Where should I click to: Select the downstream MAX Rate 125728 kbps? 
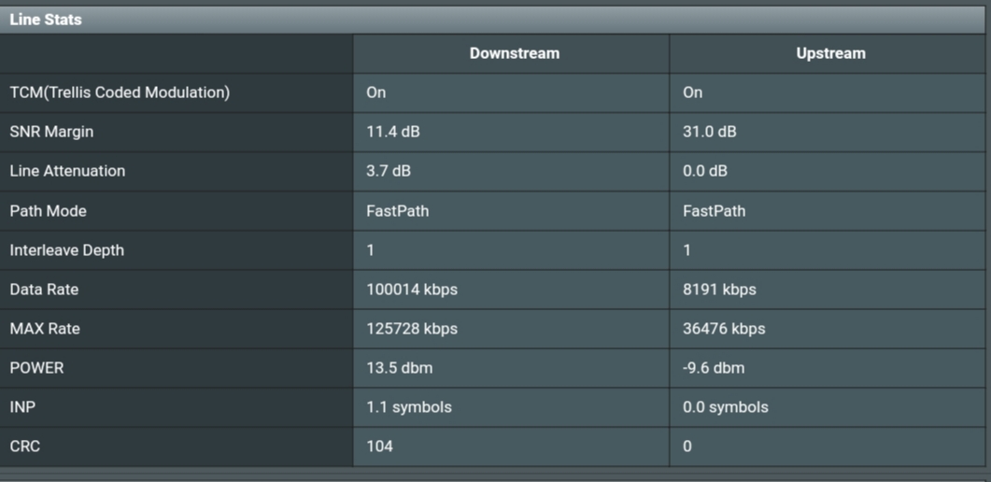412,329
